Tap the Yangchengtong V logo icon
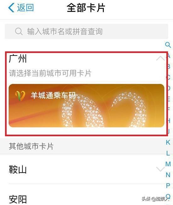 tap(20, 96)
